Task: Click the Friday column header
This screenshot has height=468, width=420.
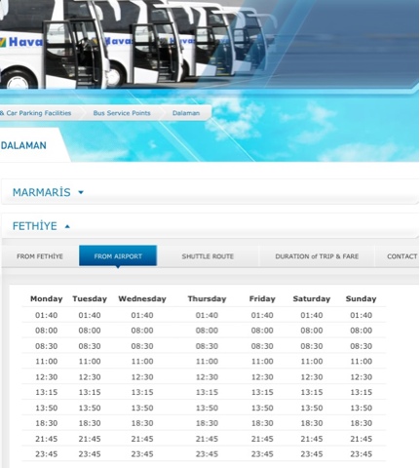Action: [x=262, y=299]
